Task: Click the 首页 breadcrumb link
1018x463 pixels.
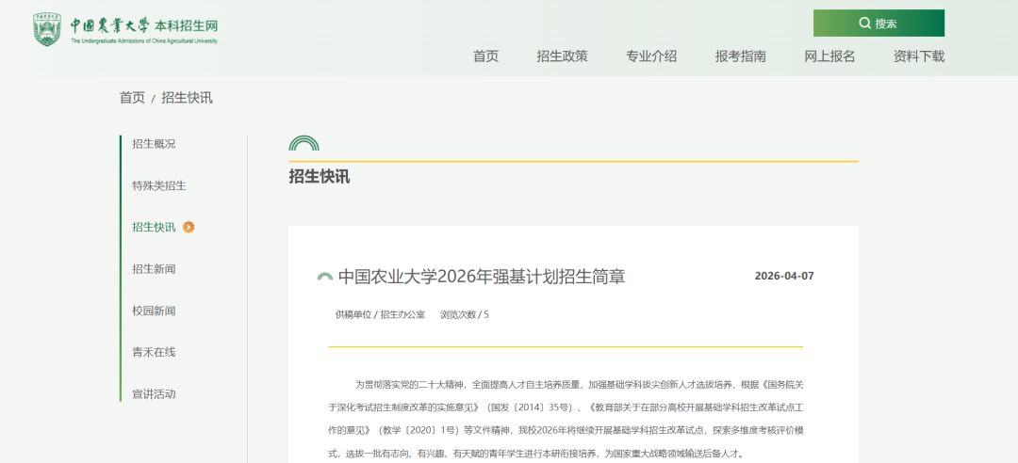Action: coord(132,98)
